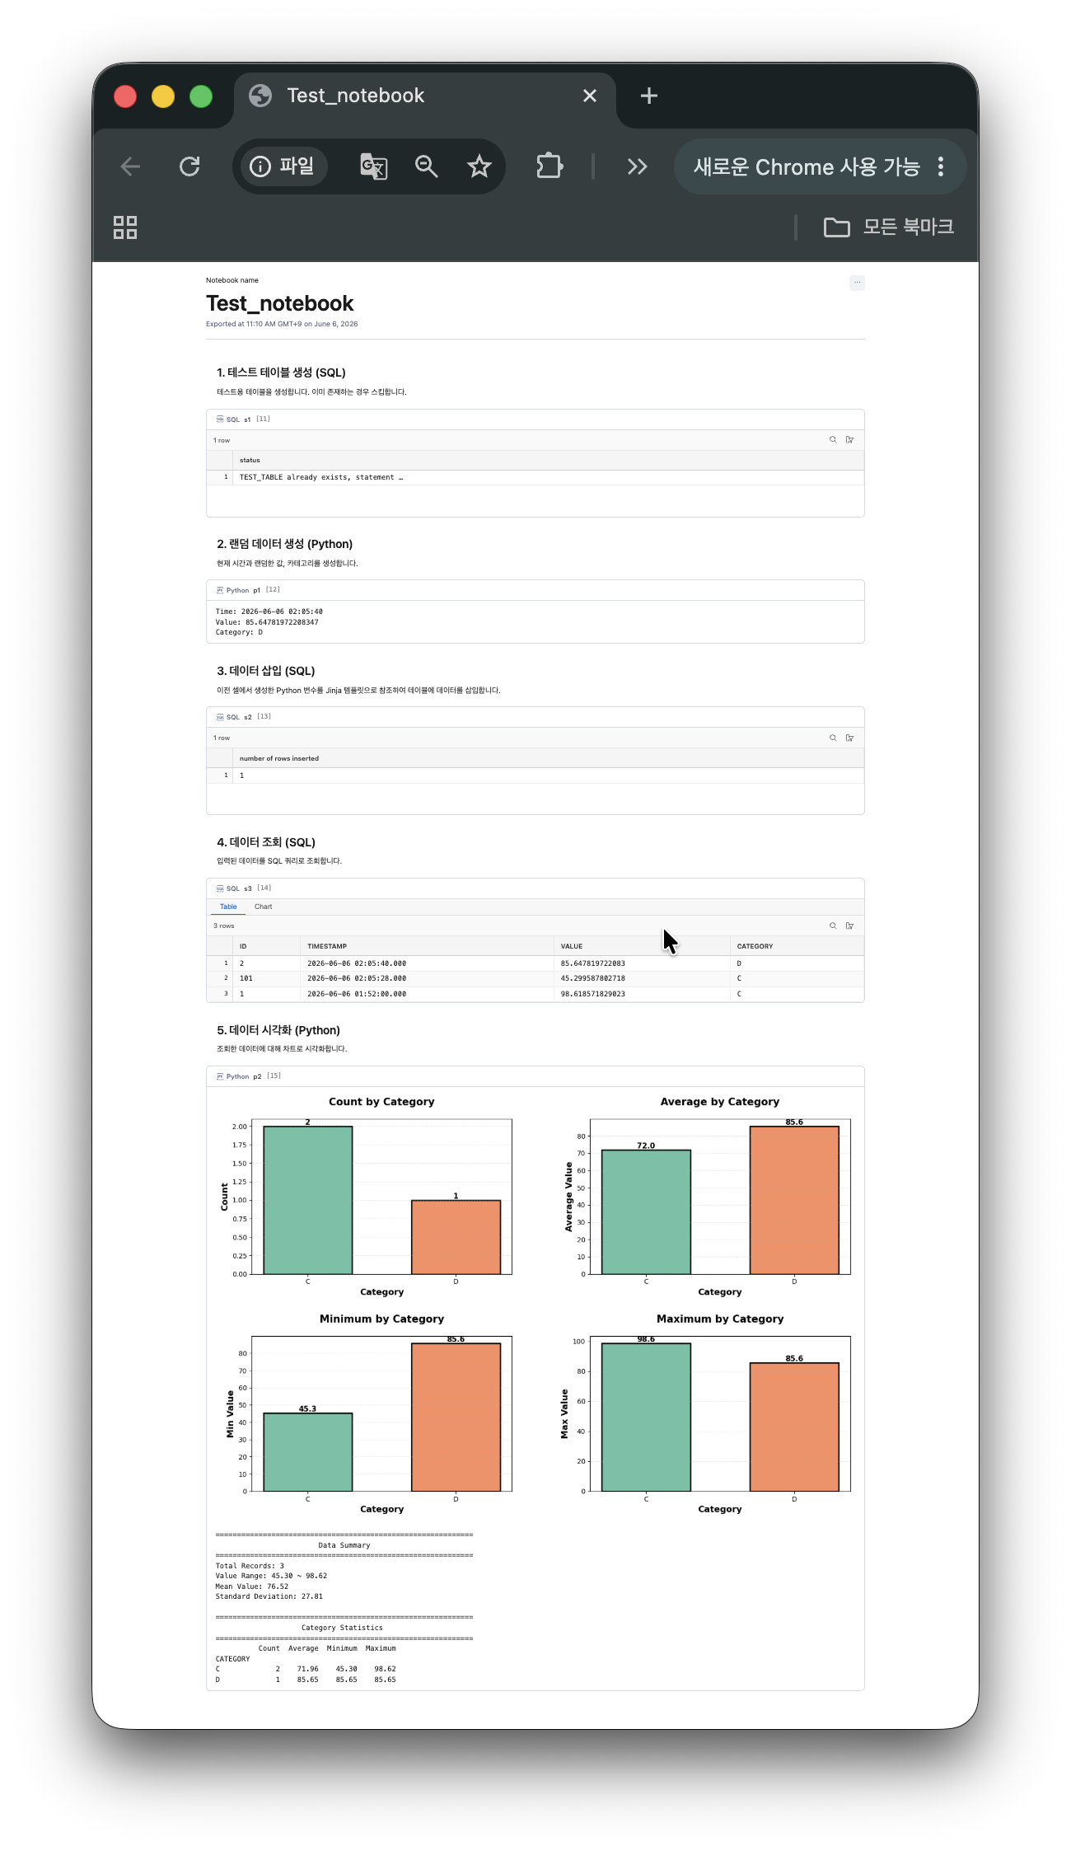Click the filter icon in the s3 result table

pos(850,925)
